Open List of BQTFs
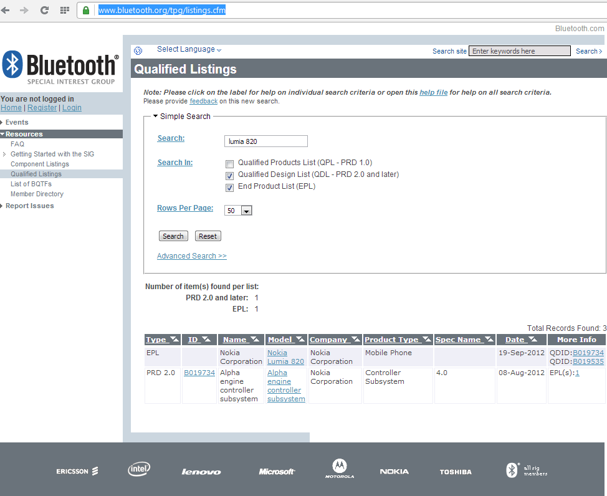 31,184
